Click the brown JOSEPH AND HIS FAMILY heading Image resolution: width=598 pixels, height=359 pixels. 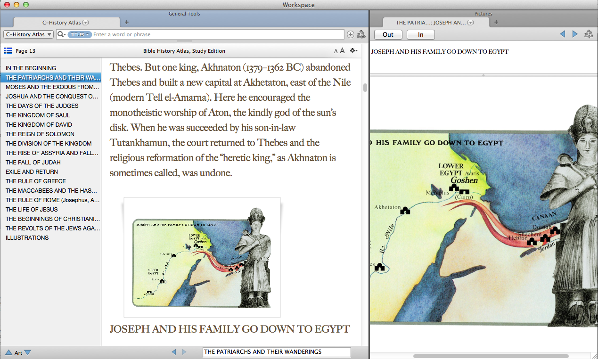pyautogui.click(x=230, y=329)
